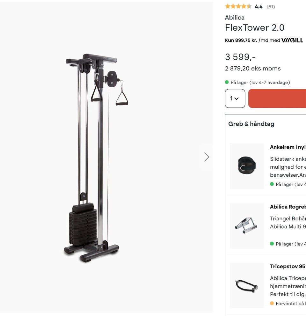The width and height of the screenshot is (306, 316).
Task: Click the FlexTower 2.0 product title
Action: coord(255,28)
